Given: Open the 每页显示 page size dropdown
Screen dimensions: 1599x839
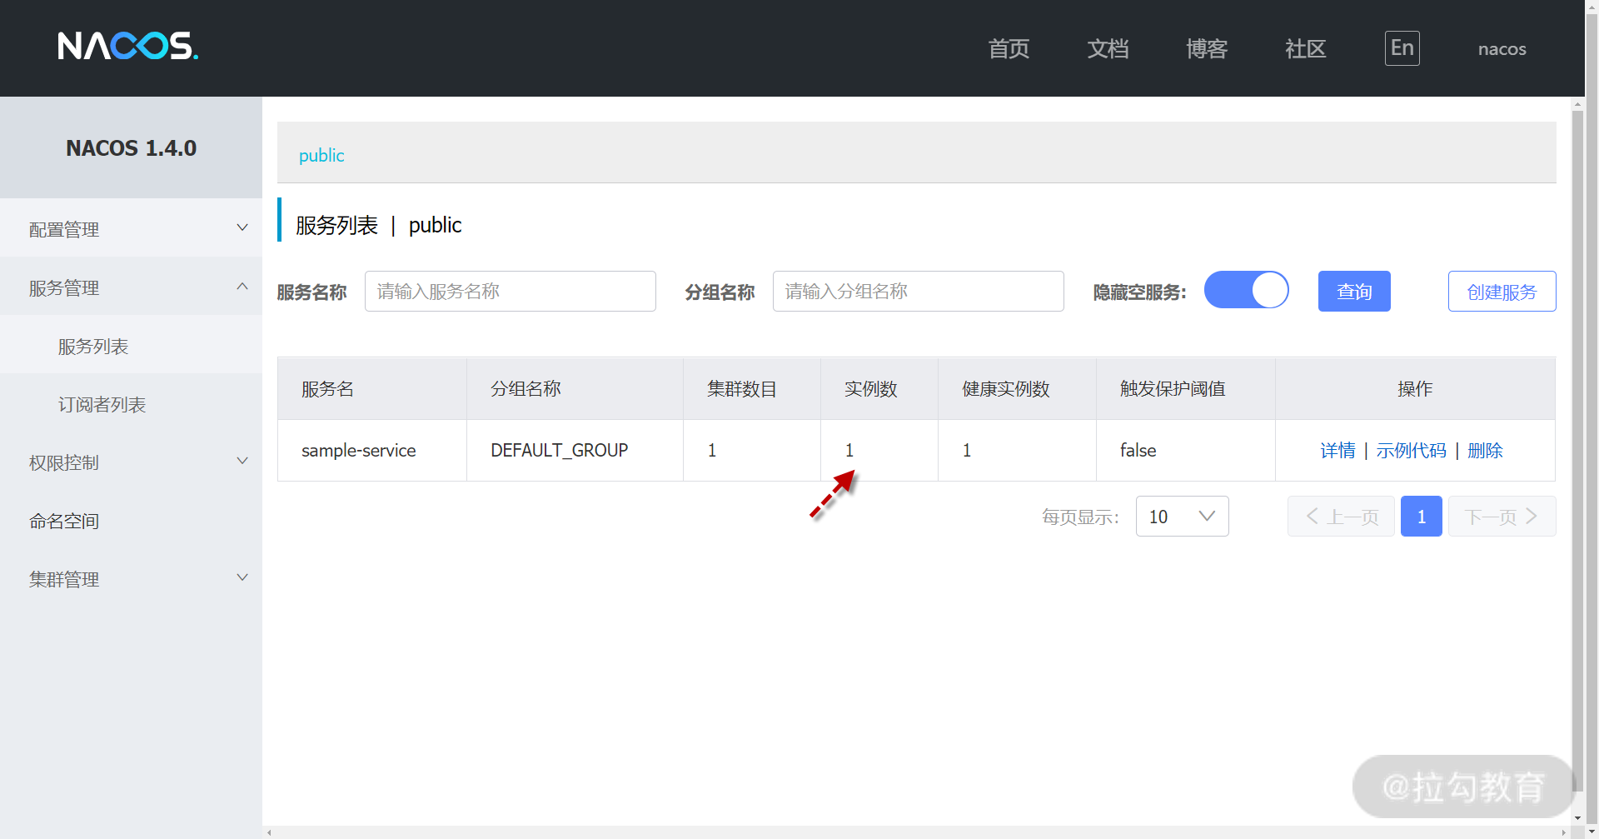Looking at the screenshot, I should (1183, 517).
